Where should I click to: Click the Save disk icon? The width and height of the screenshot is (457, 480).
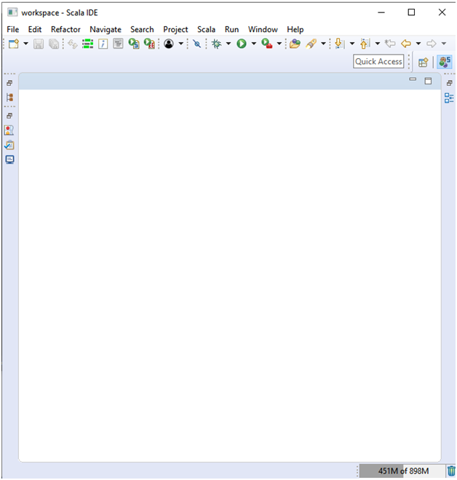(39, 44)
